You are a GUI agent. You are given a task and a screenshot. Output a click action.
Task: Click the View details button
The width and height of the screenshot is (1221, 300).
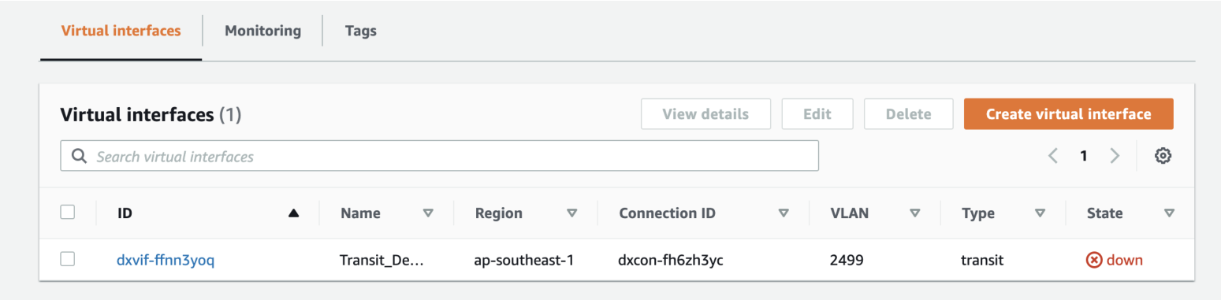705,114
